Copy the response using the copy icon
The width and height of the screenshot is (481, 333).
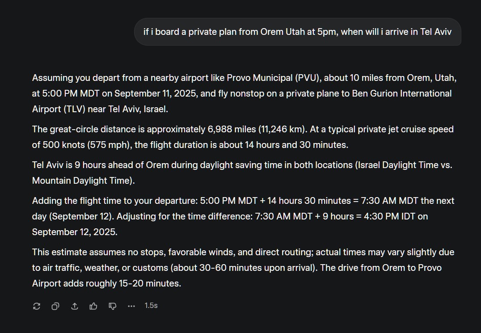point(55,306)
